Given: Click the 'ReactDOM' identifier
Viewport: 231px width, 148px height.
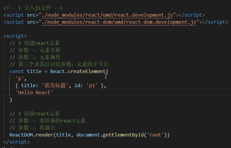Looking at the screenshot, I should (21, 135).
